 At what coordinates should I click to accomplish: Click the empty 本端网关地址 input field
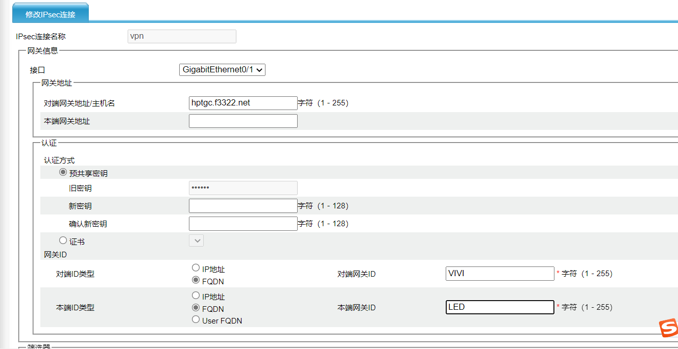click(x=243, y=121)
